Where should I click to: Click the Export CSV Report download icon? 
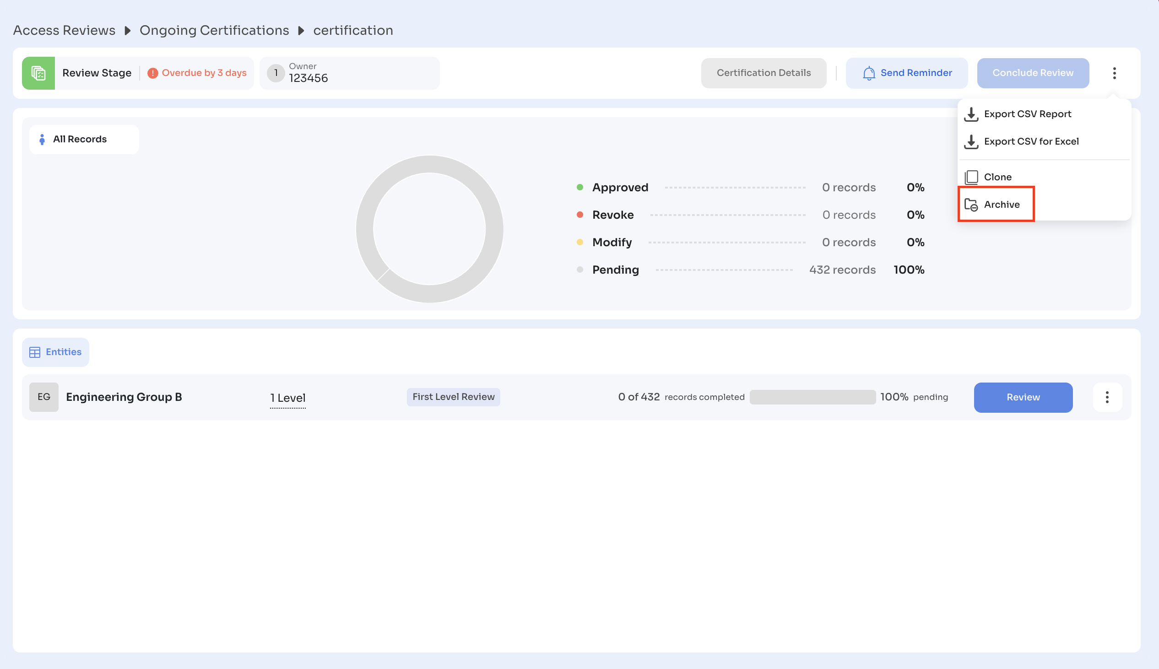click(971, 114)
